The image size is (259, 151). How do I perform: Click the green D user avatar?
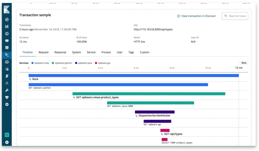tap(7, 135)
